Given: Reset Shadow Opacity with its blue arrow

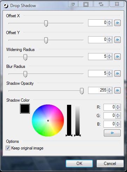Looking at the screenshot, I should click(118, 90).
